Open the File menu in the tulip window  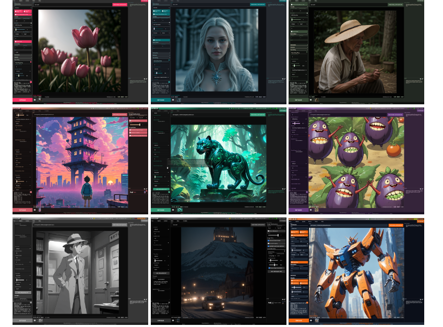[x=15, y=2]
